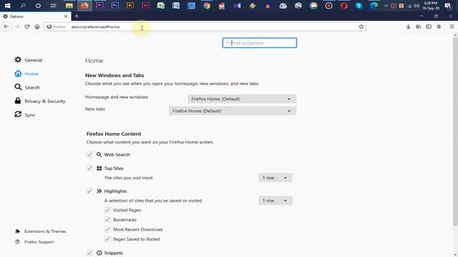Toggle the Snippets checkbox
Screen dimensions: 458x257
click(x=89, y=253)
